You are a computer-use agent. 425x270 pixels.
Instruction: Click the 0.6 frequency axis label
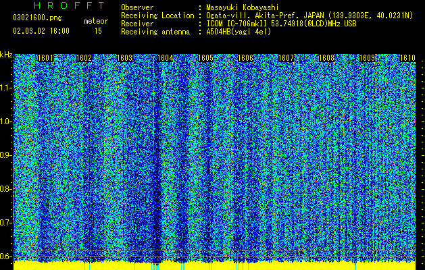(x=6, y=256)
